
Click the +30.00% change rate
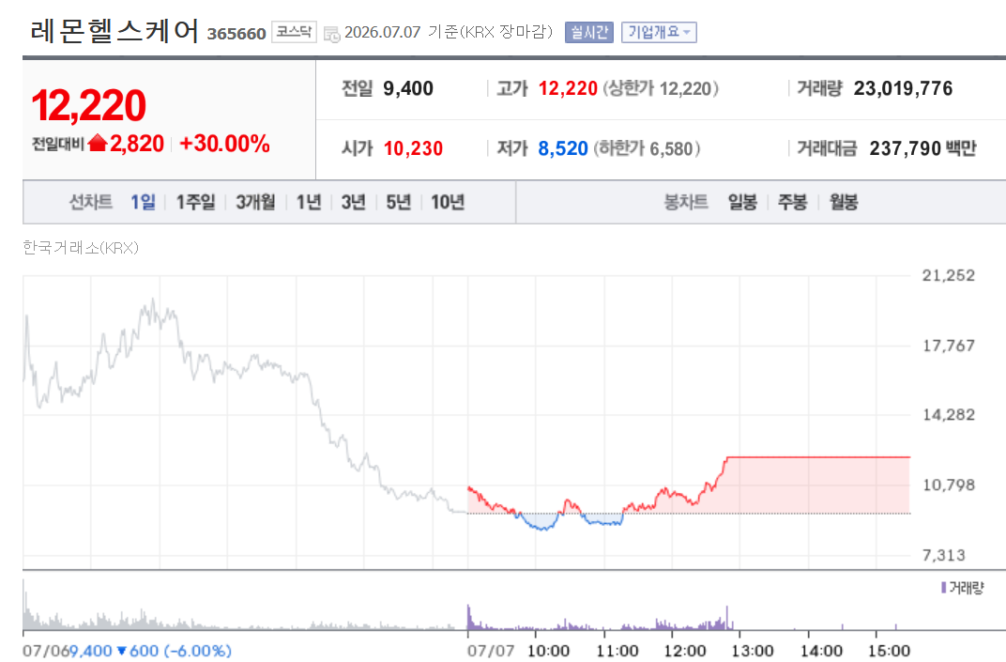[x=224, y=143]
